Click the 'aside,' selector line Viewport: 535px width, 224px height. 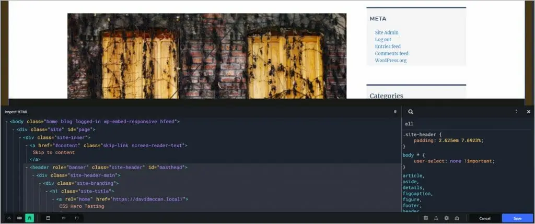(411, 182)
